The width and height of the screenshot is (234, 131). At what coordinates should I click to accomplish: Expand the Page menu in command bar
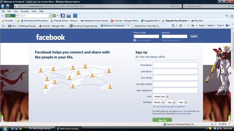coord(202,25)
